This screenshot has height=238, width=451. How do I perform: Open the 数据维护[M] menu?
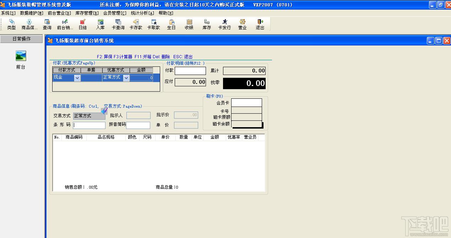point(32,13)
